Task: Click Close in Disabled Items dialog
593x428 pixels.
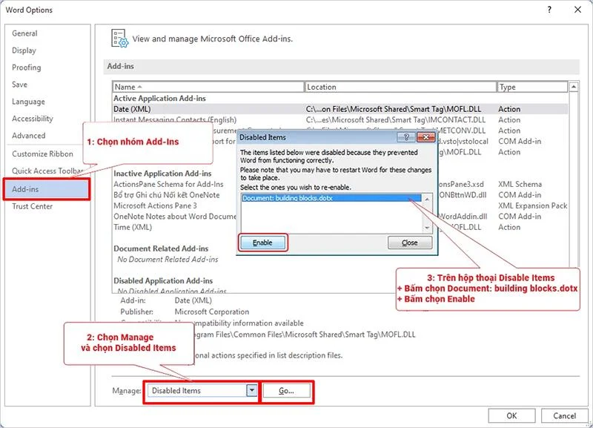Action: pos(410,243)
